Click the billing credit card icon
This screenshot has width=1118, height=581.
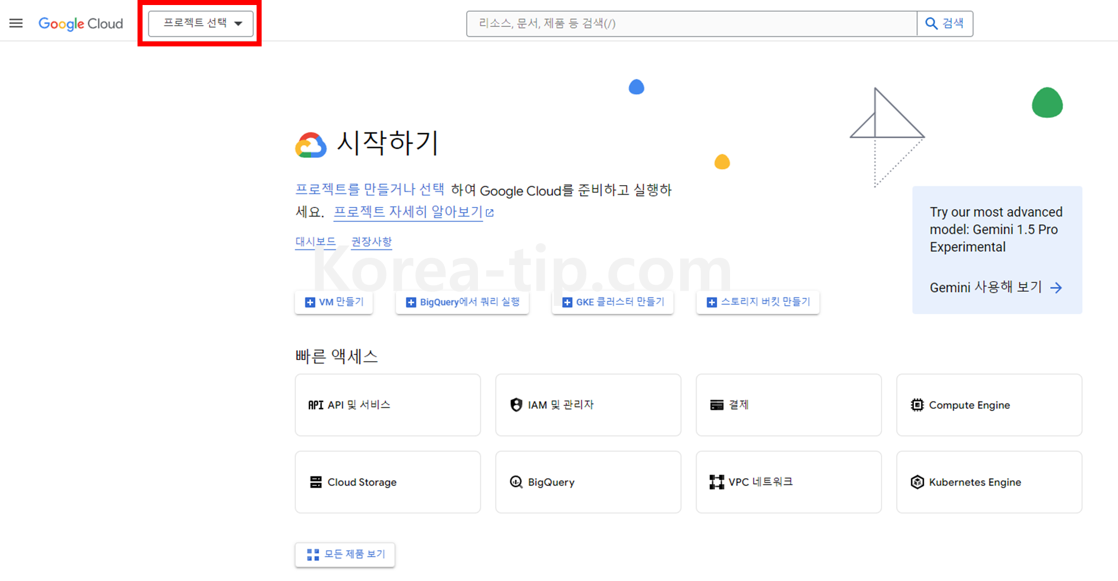[717, 405]
